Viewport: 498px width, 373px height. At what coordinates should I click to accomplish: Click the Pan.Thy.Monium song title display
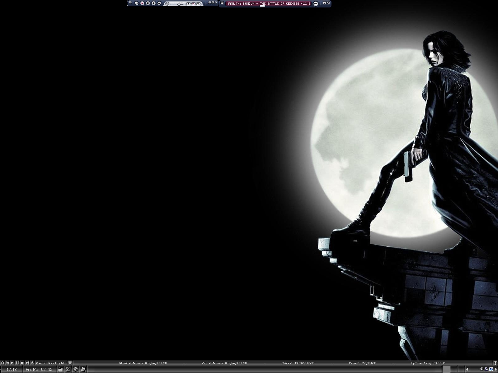click(x=268, y=4)
